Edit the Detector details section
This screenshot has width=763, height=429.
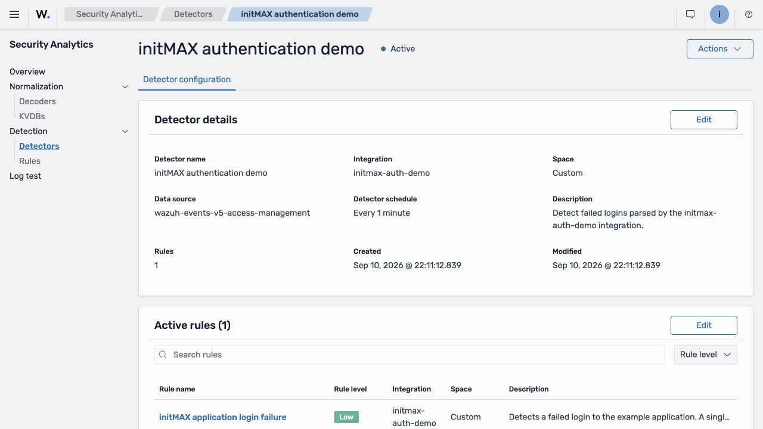[x=703, y=120]
